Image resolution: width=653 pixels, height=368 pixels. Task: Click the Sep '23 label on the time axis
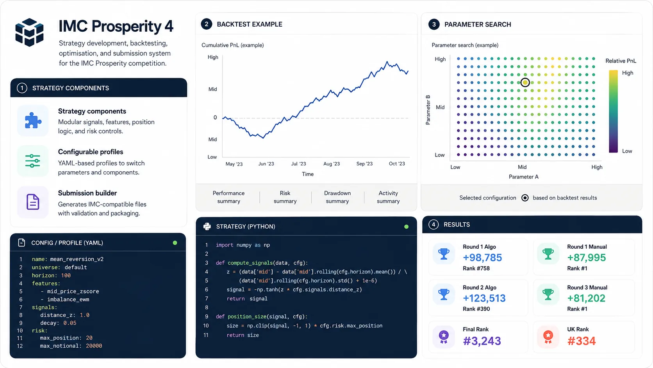[x=364, y=164]
